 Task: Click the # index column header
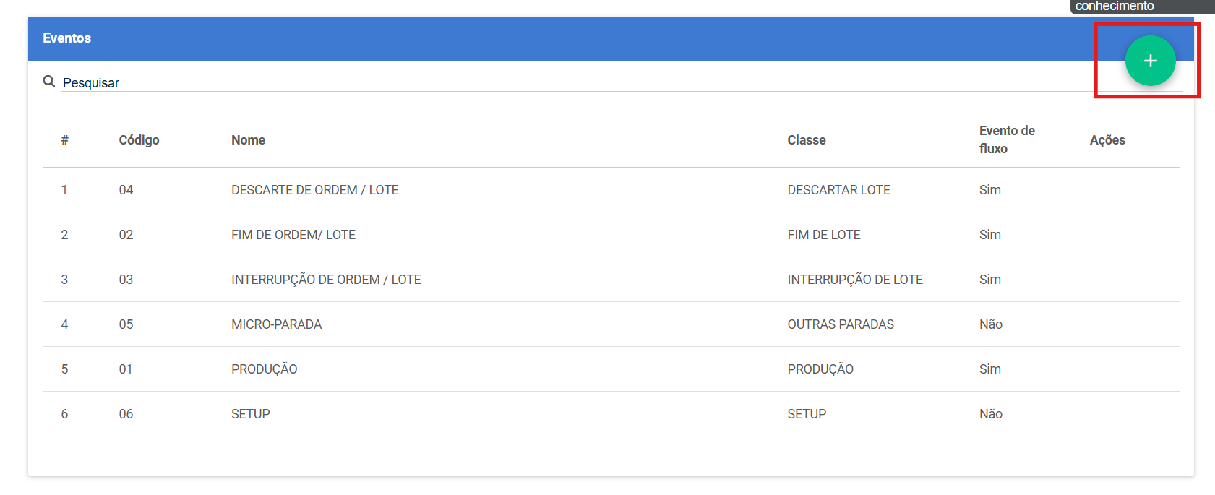point(64,140)
